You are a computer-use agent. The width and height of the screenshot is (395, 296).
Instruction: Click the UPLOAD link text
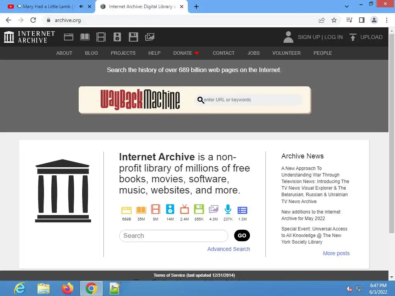(371, 37)
